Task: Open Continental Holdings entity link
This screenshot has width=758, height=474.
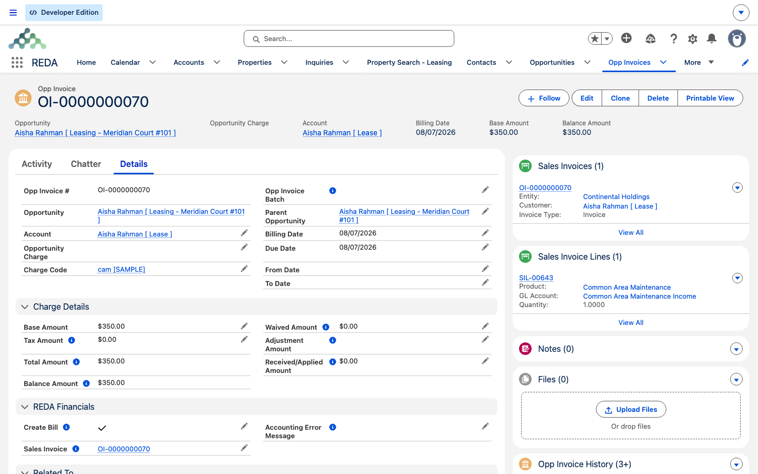Action: 616,196
